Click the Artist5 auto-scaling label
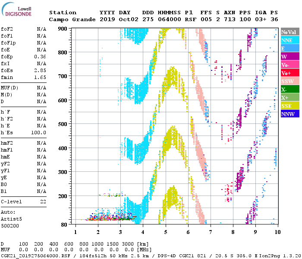The width and height of the screenshot is (302, 259). pyautogui.click(x=11, y=219)
